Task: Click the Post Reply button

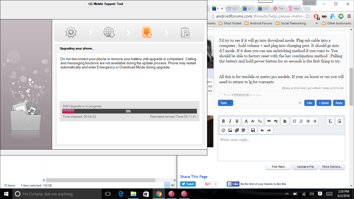Action: pos(278,167)
